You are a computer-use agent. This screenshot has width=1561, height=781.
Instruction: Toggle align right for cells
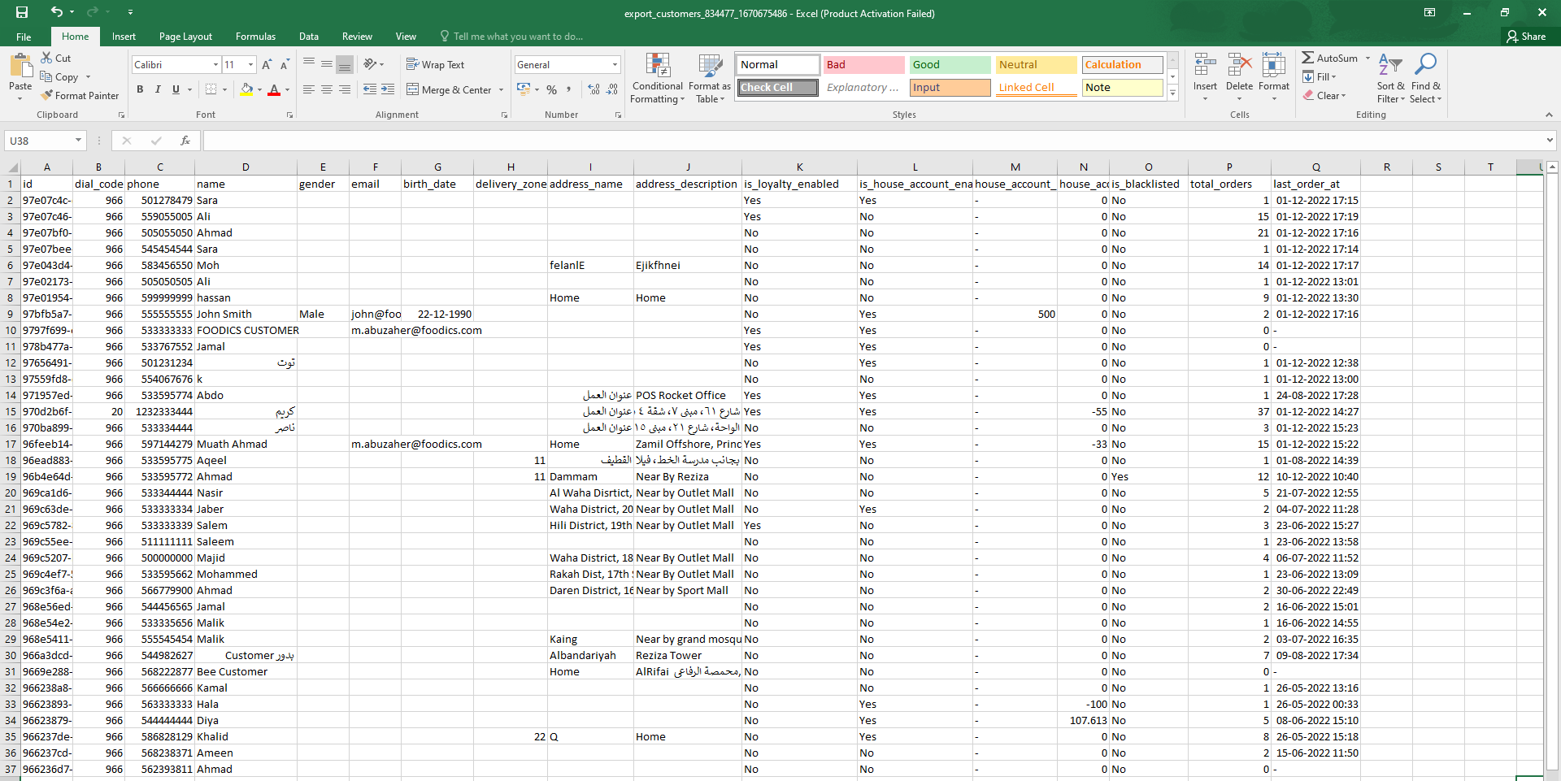(x=345, y=89)
